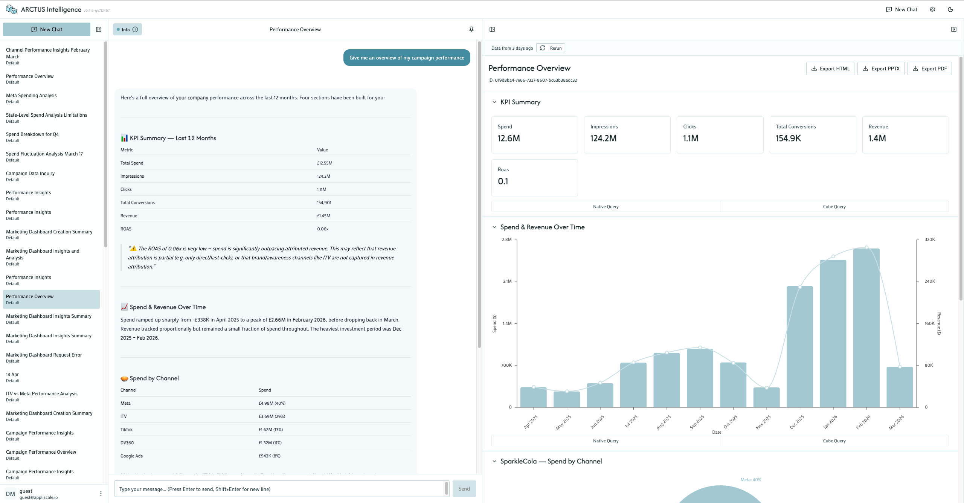Viewport: 964px width, 503px height.
Task: Open the Info badge in the chat header
Action: tap(127, 29)
